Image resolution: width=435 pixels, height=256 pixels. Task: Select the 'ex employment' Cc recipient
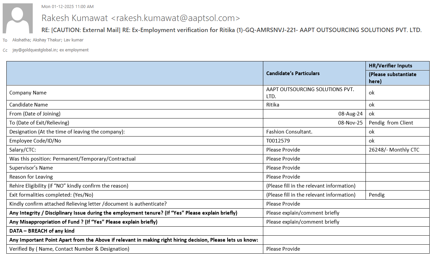(74, 50)
